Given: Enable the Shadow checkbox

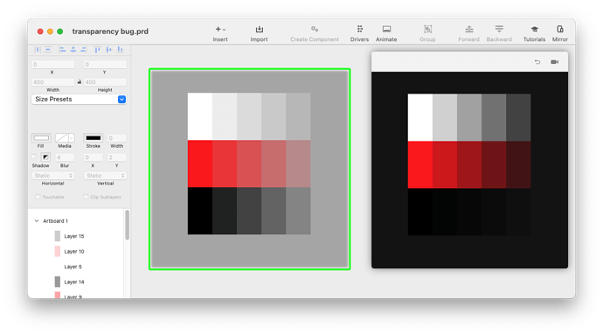Looking at the screenshot, I should click(33, 157).
